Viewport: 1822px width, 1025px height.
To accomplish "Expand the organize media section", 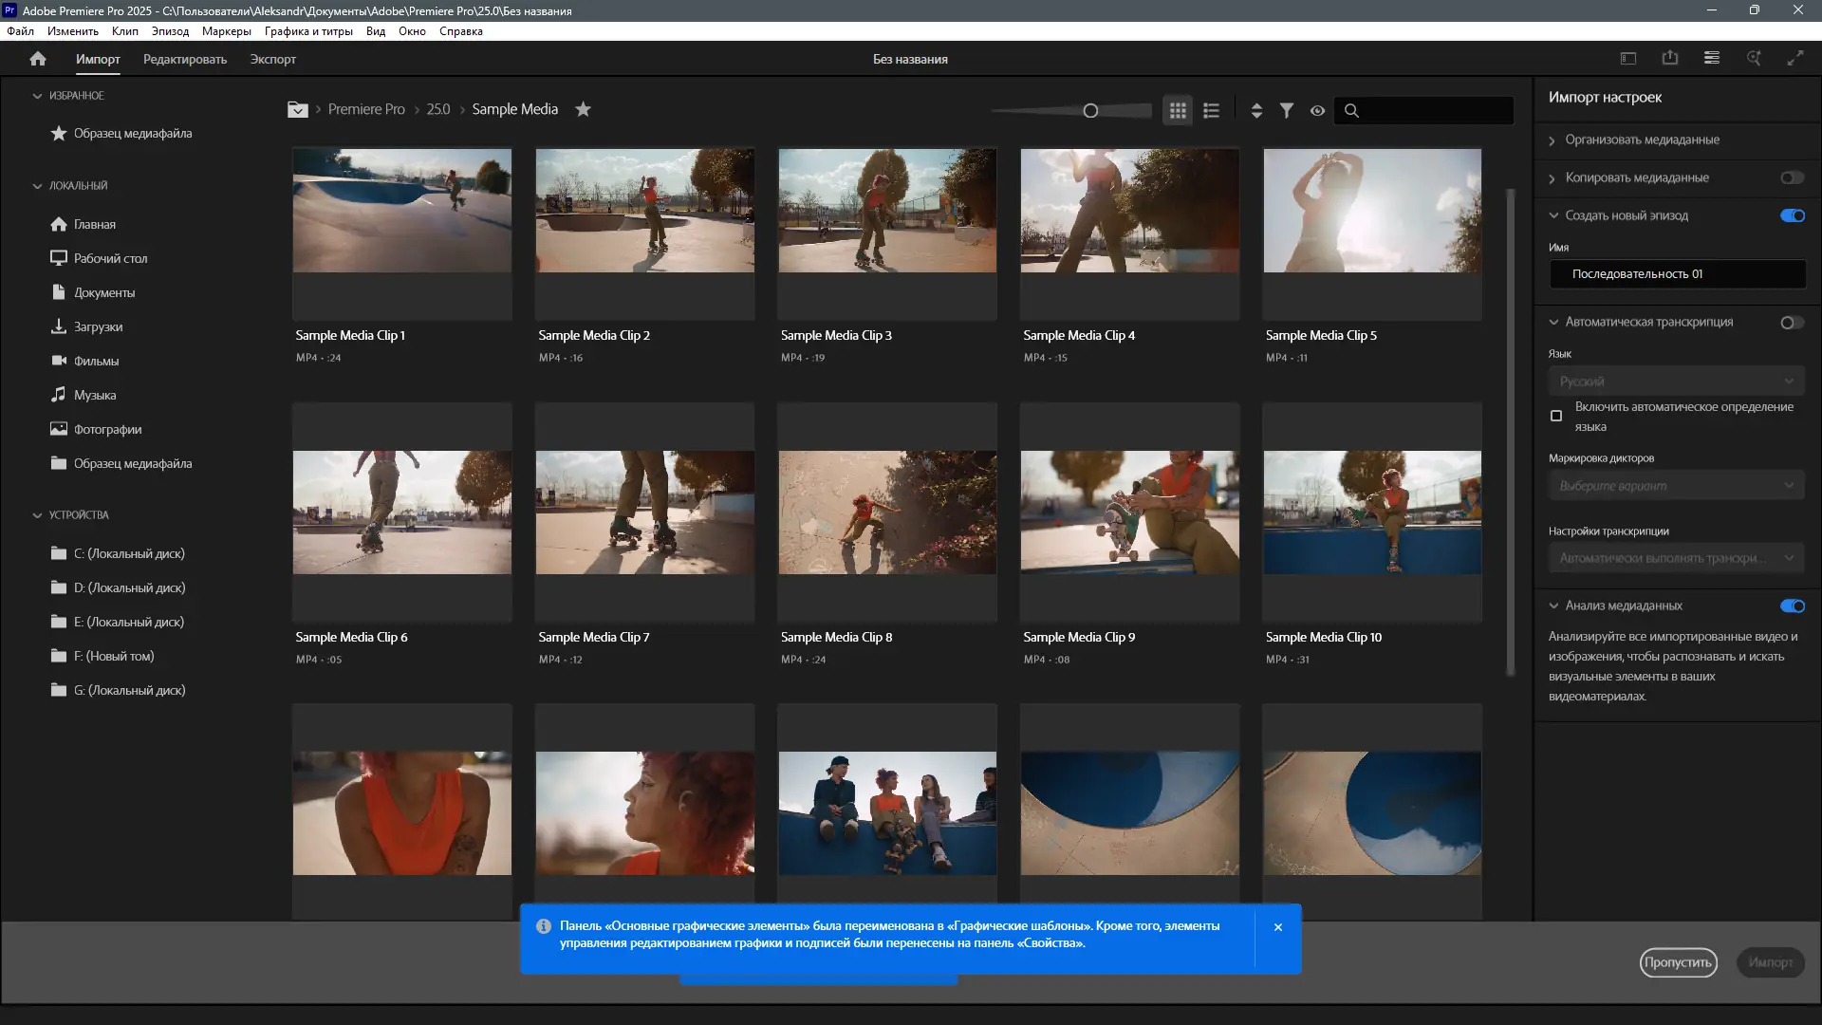I will click(x=1552, y=140).
